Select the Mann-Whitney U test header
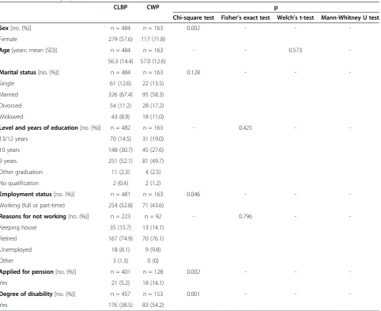This screenshot has height=311, width=381. coord(350,17)
